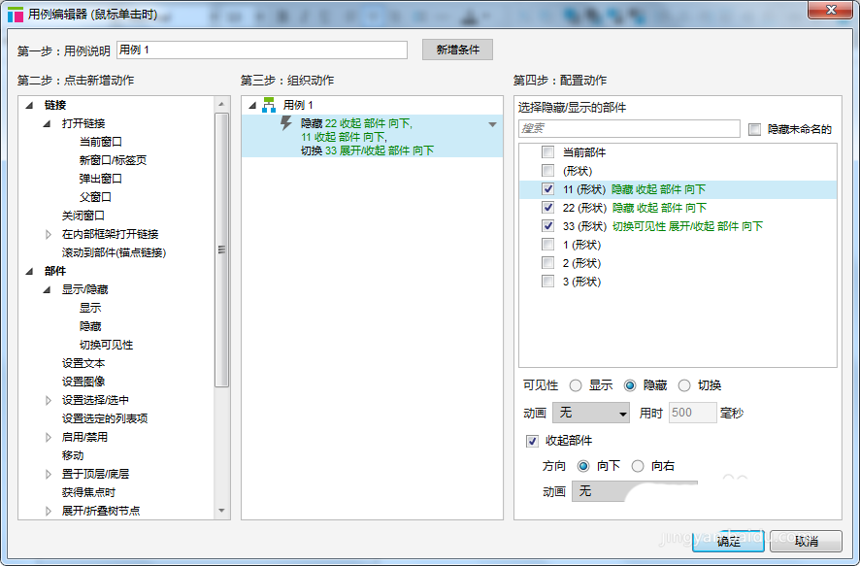Click the 确定 button
Screen dimensions: 860x566
(x=728, y=541)
